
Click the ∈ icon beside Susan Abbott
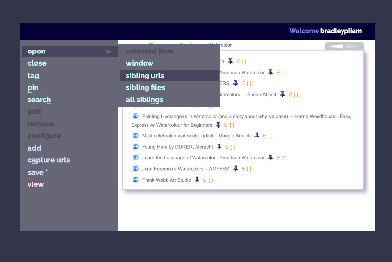tap(290, 95)
